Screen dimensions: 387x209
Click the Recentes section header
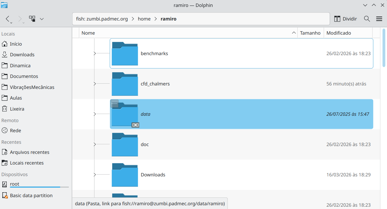tap(11, 142)
